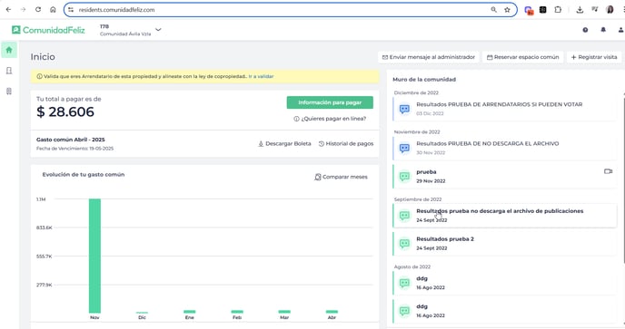Follow the Ir a validar link

click(x=261, y=76)
